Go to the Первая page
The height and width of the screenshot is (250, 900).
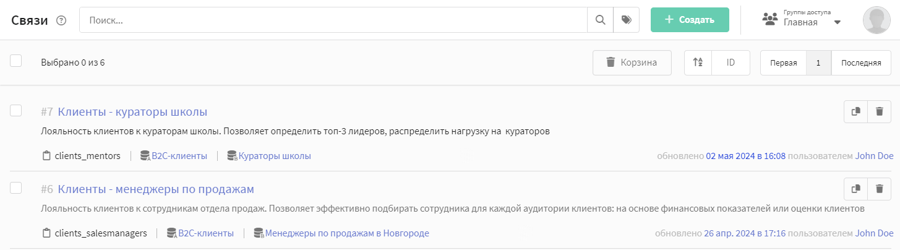click(x=783, y=62)
